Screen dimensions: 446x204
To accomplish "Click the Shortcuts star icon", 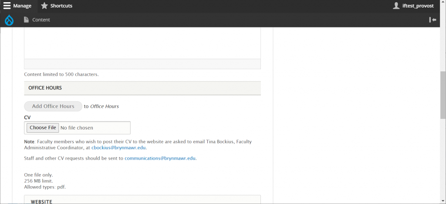I will (44, 6).
